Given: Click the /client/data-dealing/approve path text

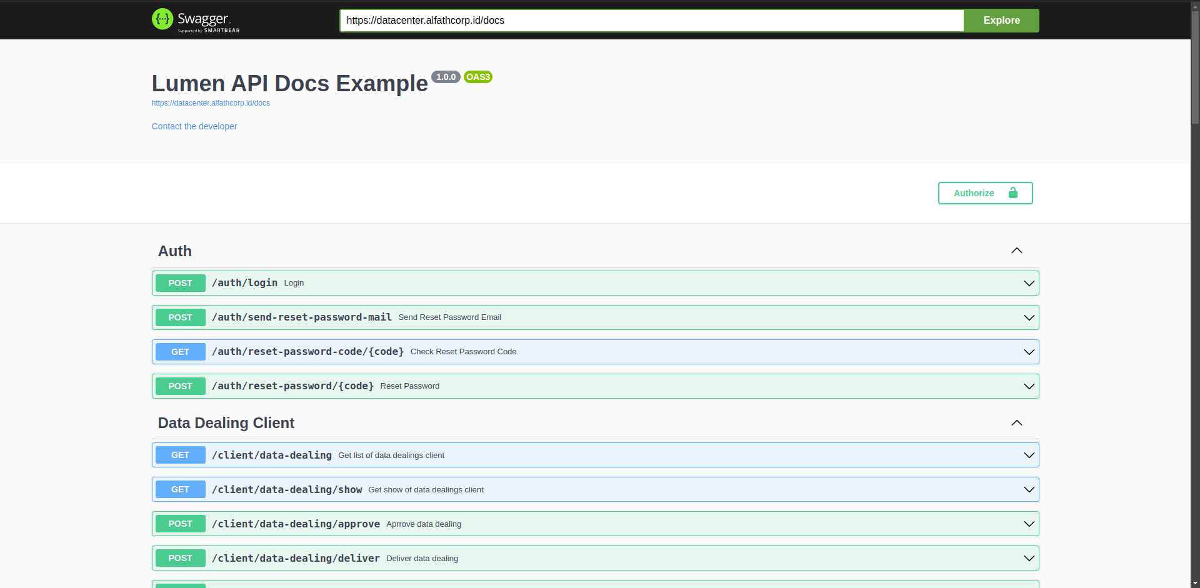Looking at the screenshot, I should click(296, 524).
